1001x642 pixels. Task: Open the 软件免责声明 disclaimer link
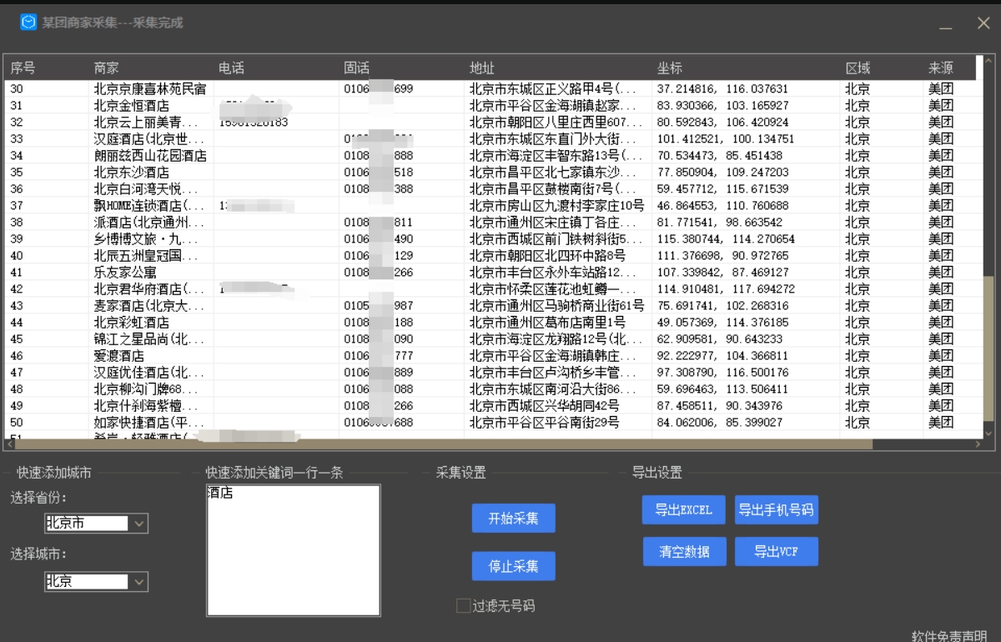[949, 635]
